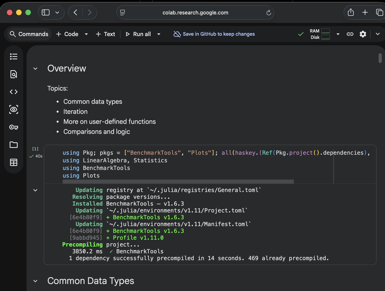Add a new Code cell

pos(67,34)
